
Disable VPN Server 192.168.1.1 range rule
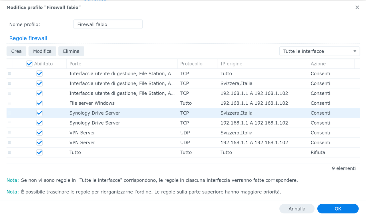pos(39,142)
